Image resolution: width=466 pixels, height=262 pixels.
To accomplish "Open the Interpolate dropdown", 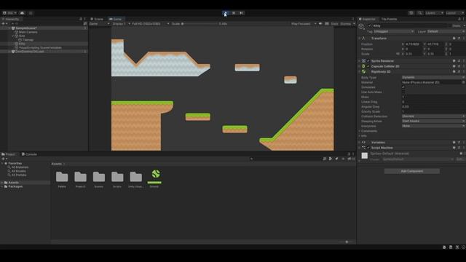I will click(433, 126).
